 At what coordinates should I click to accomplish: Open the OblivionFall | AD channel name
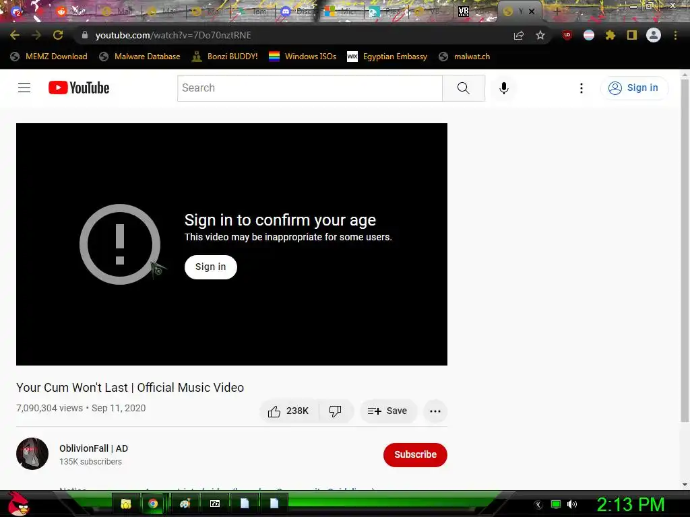pos(94,448)
